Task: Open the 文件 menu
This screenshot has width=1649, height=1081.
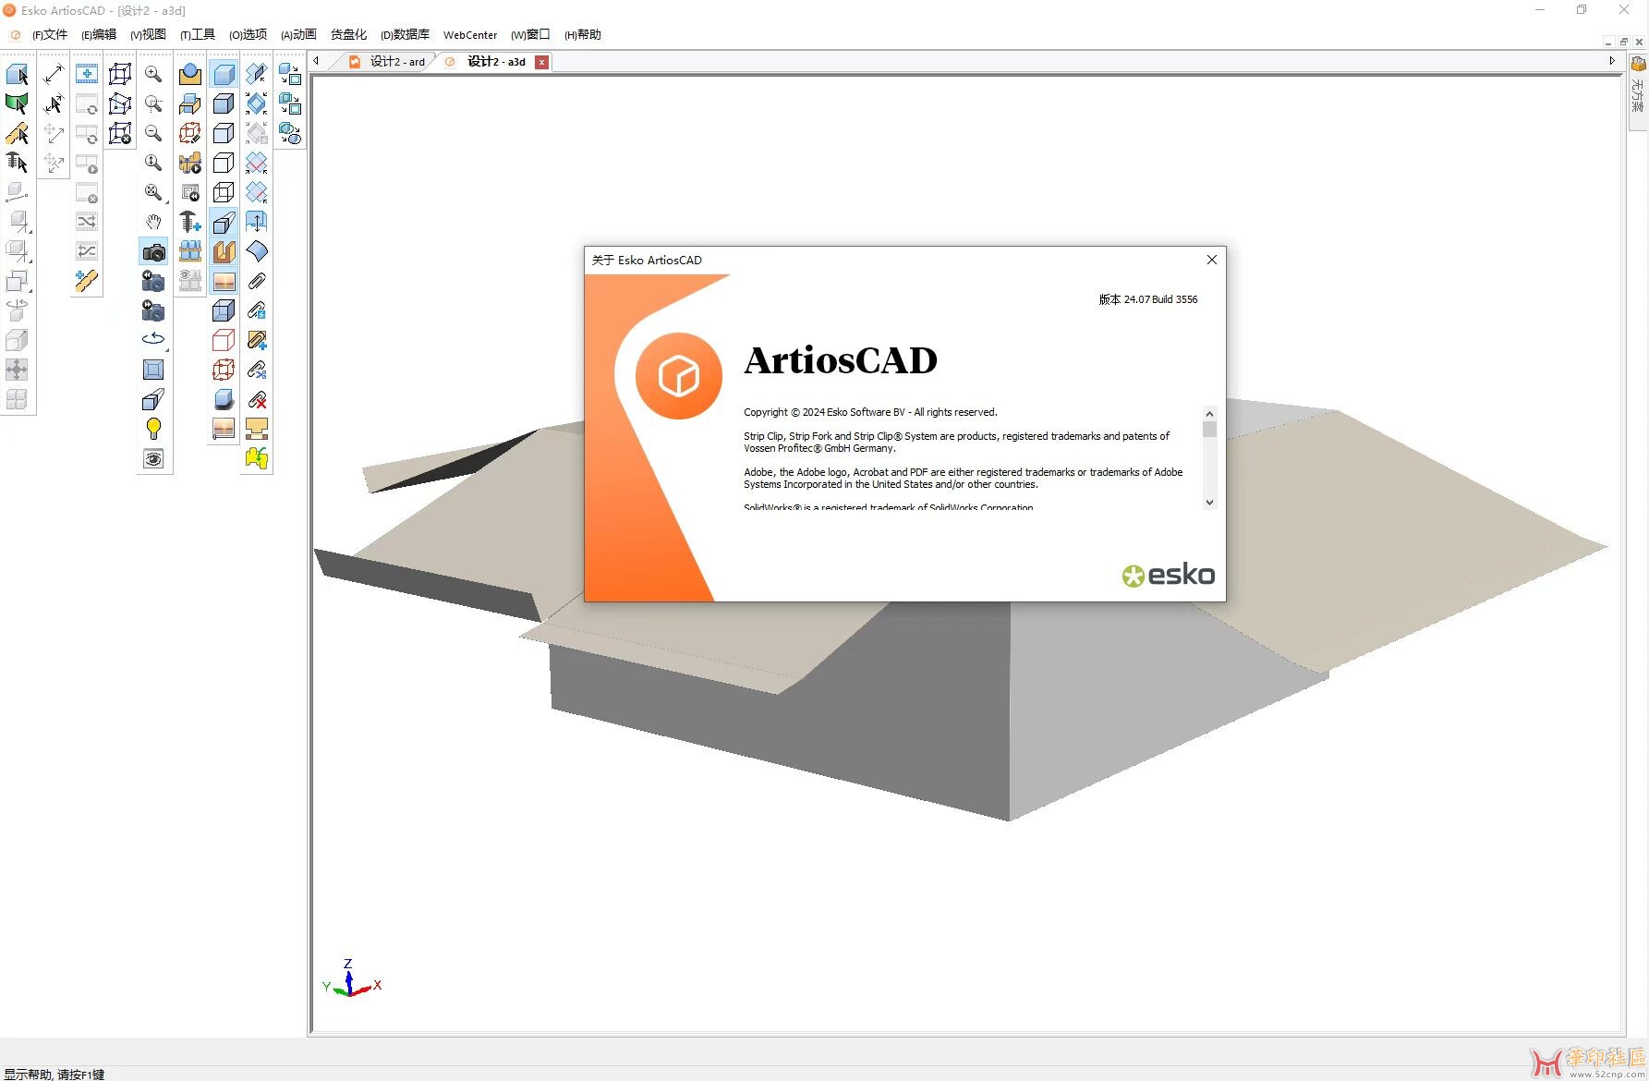Action: pyautogui.click(x=50, y=35)
